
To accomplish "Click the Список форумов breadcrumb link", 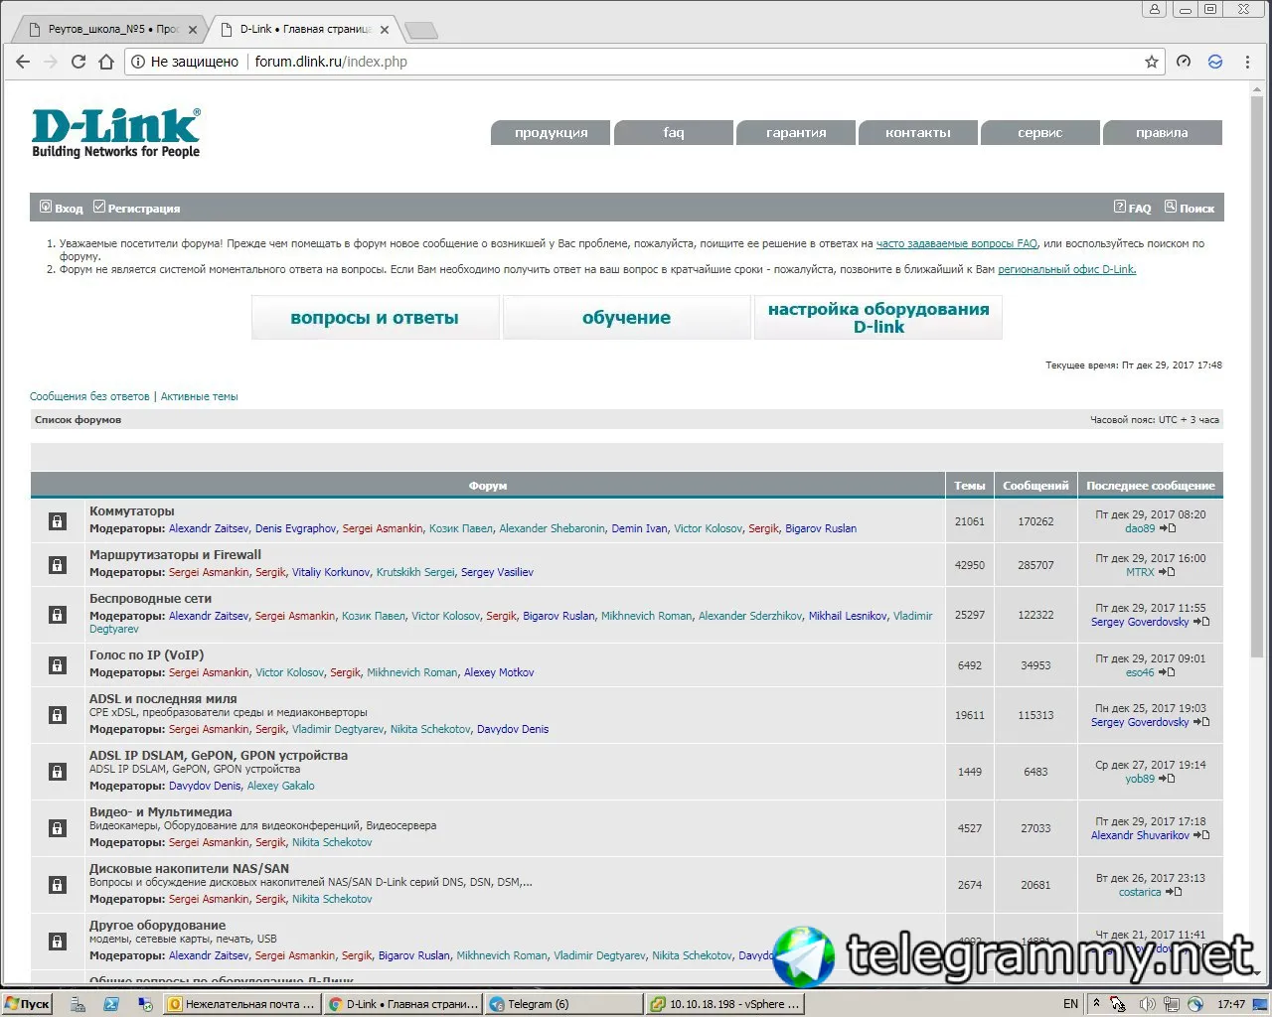I will click(x=79, y=420).
